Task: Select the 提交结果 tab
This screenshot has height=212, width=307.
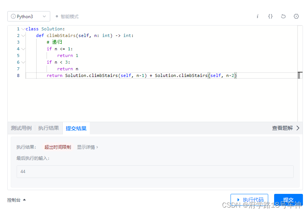Action: point(76,128)
